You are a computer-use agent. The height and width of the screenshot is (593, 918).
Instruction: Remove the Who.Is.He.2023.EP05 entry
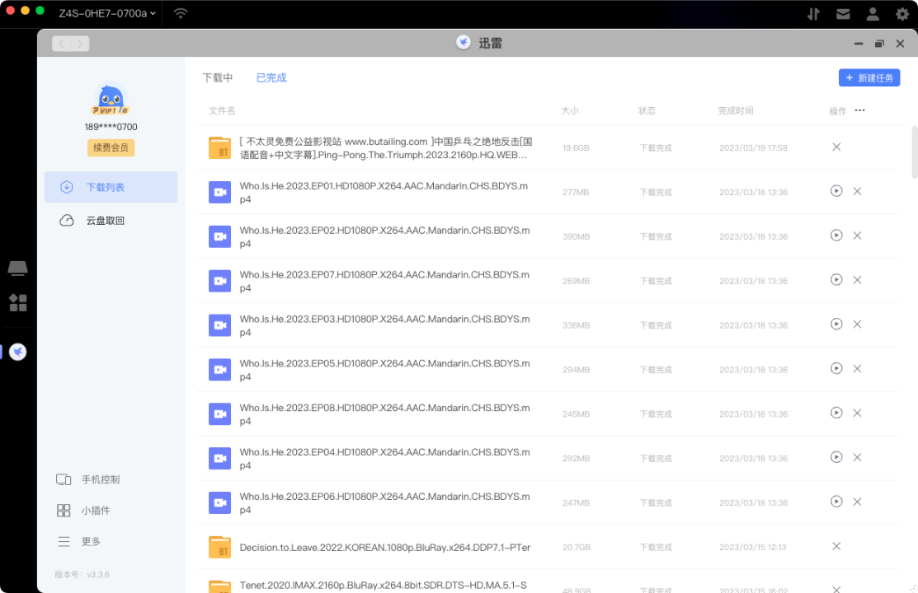(857, 369)
